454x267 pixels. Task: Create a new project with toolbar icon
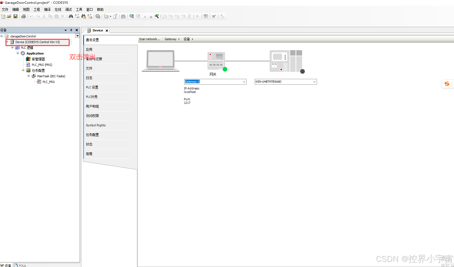(x=3, y=16)
